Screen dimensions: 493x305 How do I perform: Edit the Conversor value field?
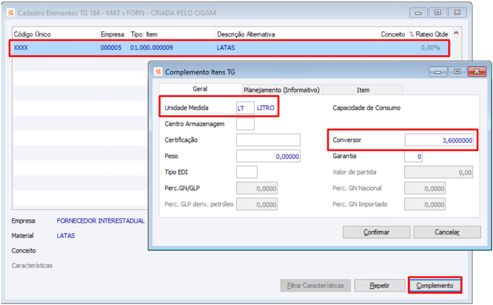click(439, 141)
